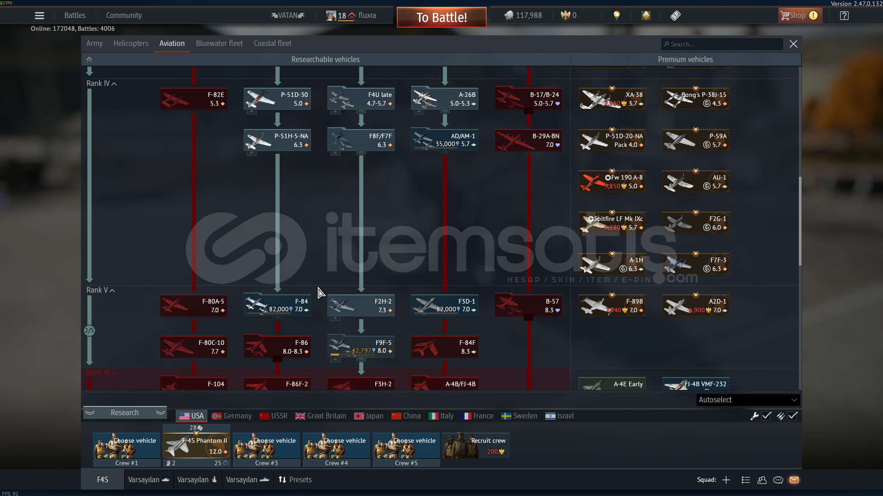This screenshot has height=496, width=883.
Task: Select the F4S preset
Action: (103, 480)
